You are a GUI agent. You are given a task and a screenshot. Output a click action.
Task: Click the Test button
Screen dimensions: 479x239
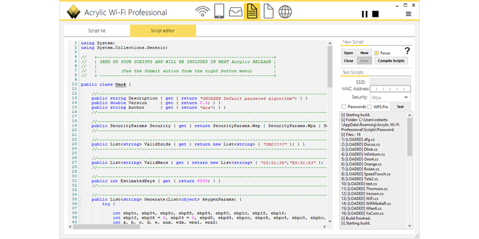(400, 106)
